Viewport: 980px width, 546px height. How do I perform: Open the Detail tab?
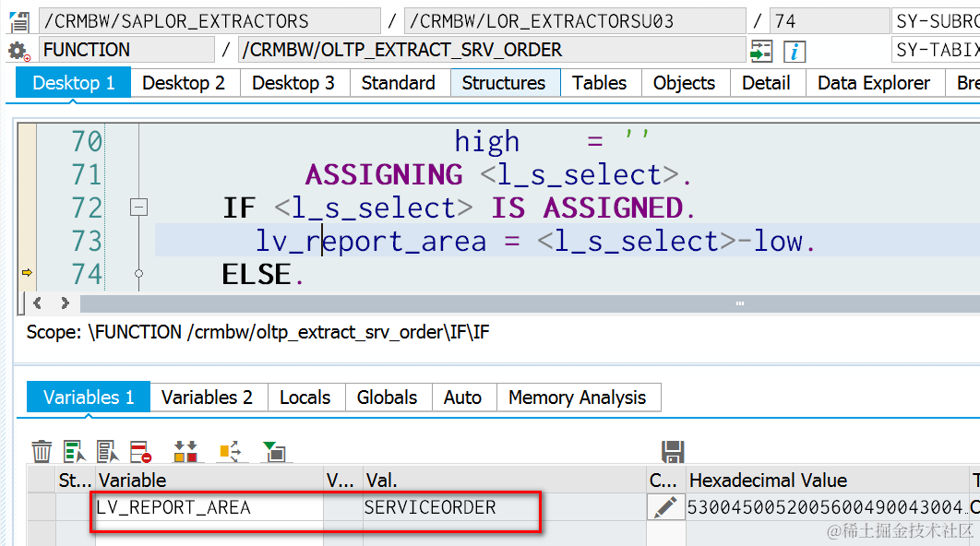click(766, 83)
